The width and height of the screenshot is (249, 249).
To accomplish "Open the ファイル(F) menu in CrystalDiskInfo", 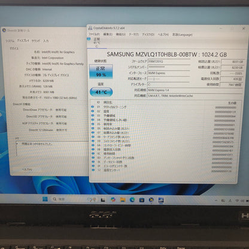I will pyautogui.click(x=94, y=34).
